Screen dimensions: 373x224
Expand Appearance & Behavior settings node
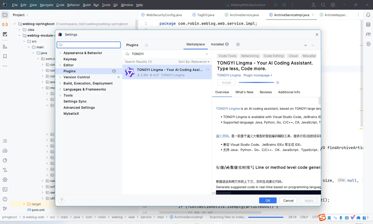(x=60, y=53)
